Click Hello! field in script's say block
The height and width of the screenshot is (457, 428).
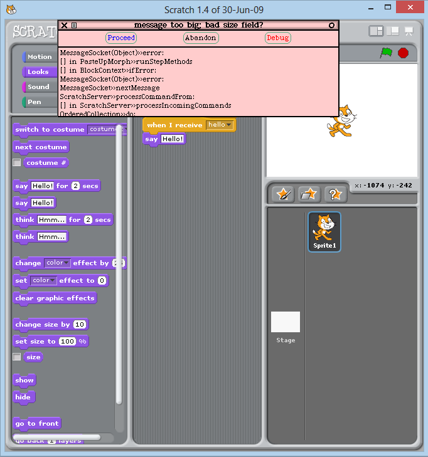(x=173, y=139)
